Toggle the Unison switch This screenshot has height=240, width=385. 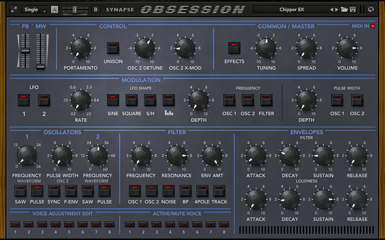(x=113, y=48)
